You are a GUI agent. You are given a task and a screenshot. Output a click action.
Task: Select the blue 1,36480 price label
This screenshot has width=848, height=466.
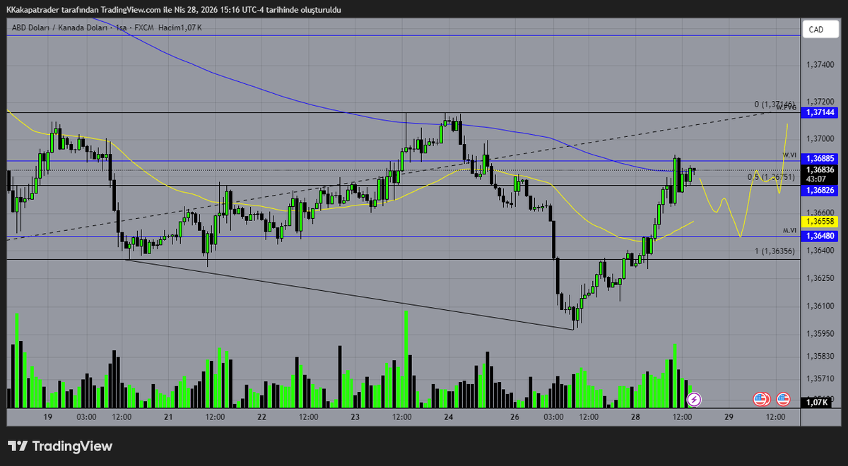[x=820, y=237]
